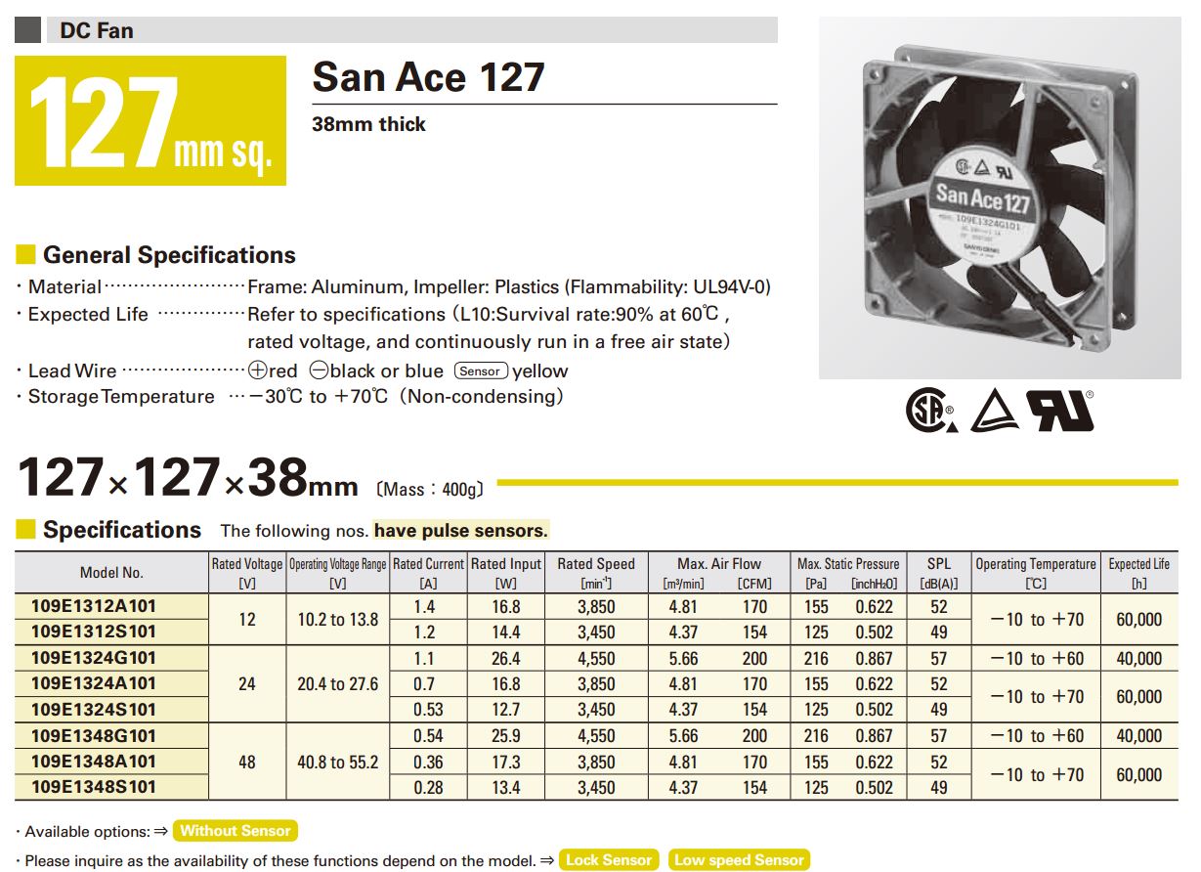Click the '40.8 to 55.2' voltage range cell
Image resolution: width=1201 pixels, height=872 pixels.
click(x=338, y=762)
